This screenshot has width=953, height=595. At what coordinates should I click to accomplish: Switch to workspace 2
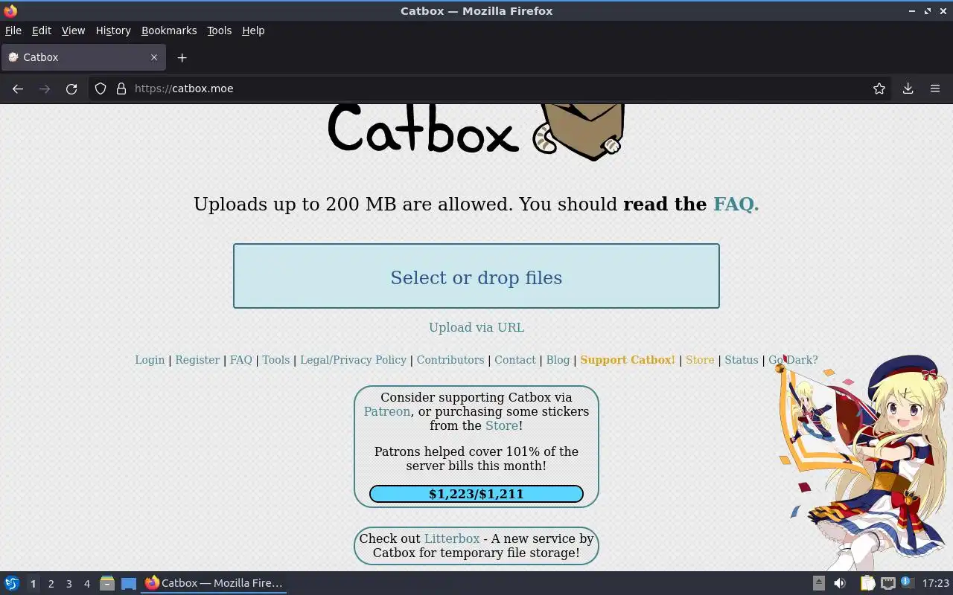click(x=51, y=584)
